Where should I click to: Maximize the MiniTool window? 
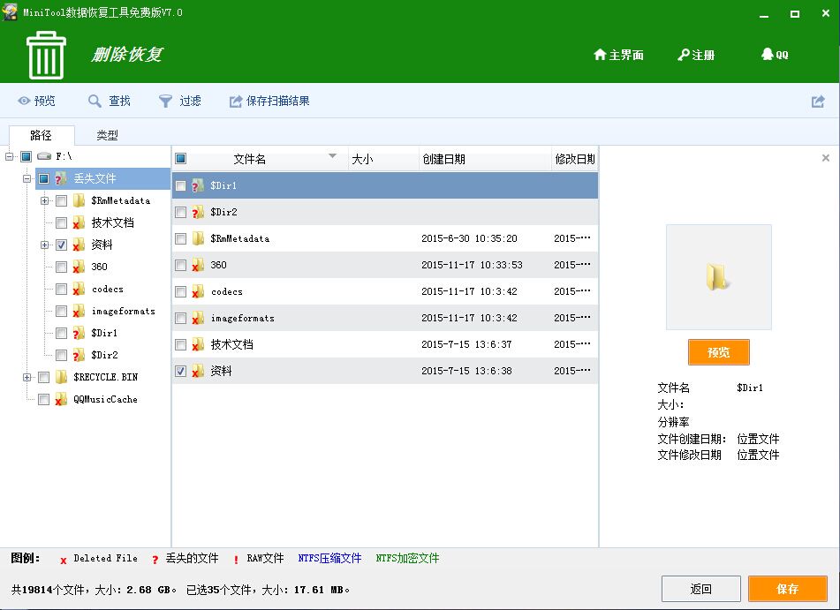click(795, 14)
